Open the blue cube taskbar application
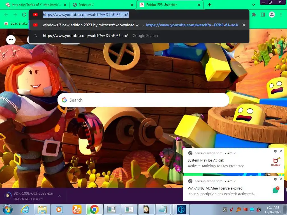This screenshot has height=215, width=287. coord(181,209)
